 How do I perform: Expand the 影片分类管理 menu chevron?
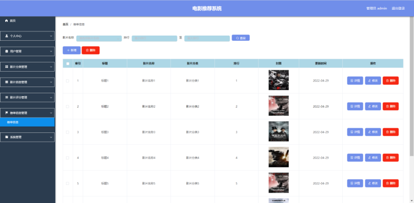[51, 67]
